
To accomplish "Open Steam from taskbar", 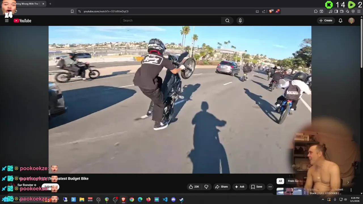I will [181, 199].
